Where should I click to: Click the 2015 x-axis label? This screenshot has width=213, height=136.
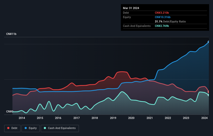point(40,118)
